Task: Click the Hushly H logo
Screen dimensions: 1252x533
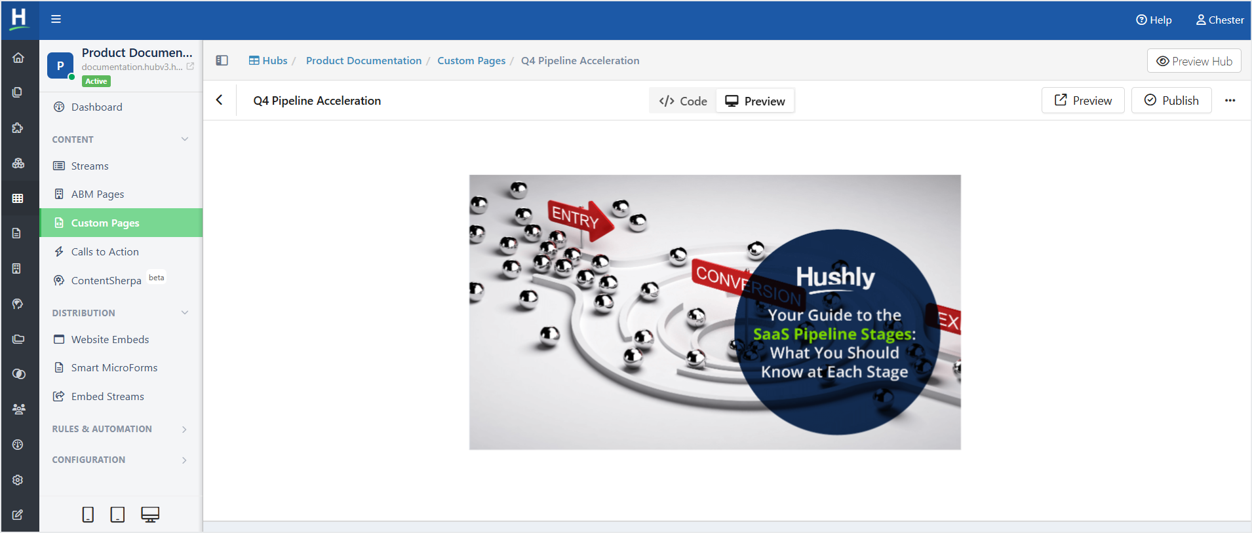Action: (x=20, y=19)
